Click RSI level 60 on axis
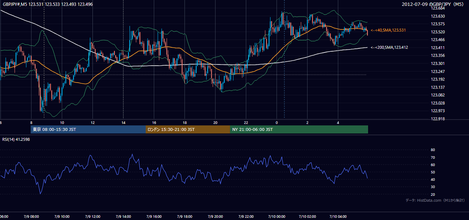Viewport: 469px width, 220px height. click(433, 165)
